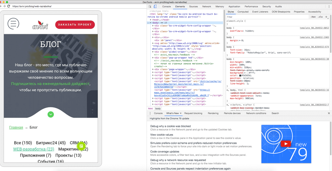Switch to the Memory tab
Image resolution: width=332 pixels, height=171 pixels.
point(220,7)
